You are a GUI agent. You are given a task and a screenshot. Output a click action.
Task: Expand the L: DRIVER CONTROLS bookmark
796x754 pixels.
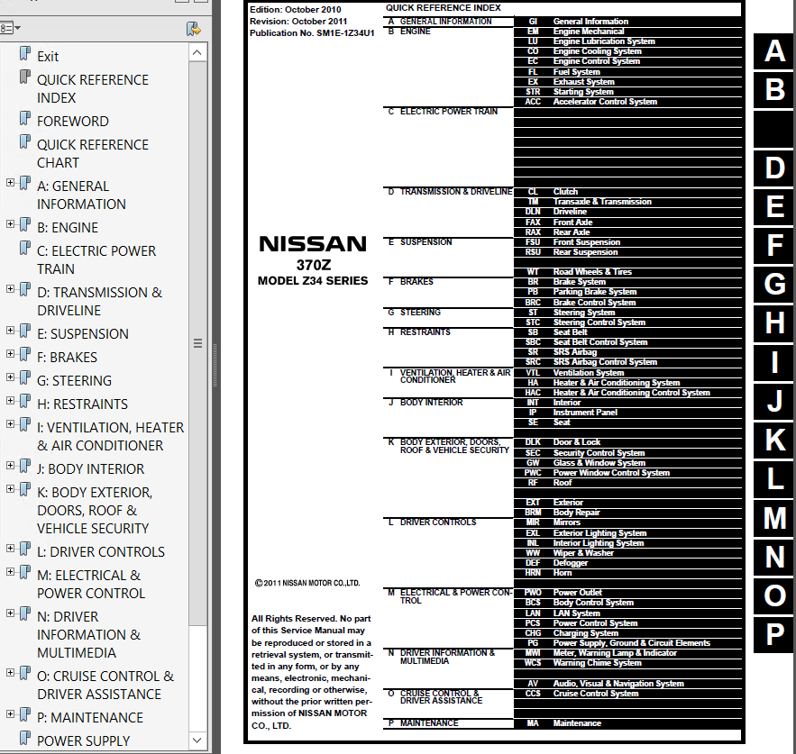(10, 548)
